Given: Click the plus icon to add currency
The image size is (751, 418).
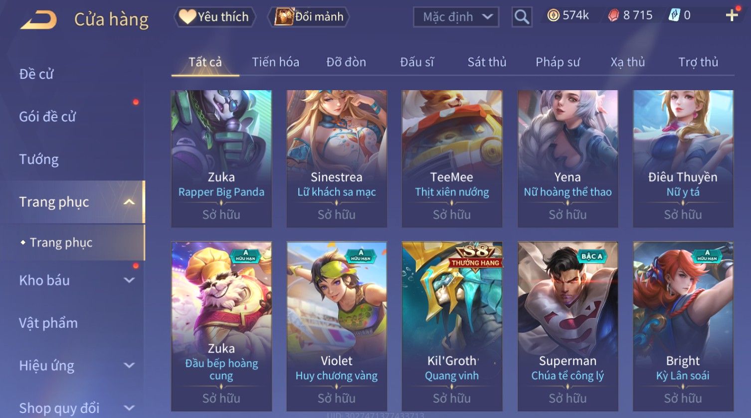Looking at the screenshot, I should [x=732, y=15].
